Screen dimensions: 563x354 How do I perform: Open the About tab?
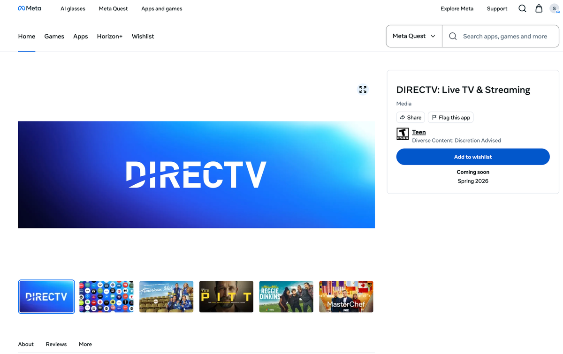tap(26, 344)
